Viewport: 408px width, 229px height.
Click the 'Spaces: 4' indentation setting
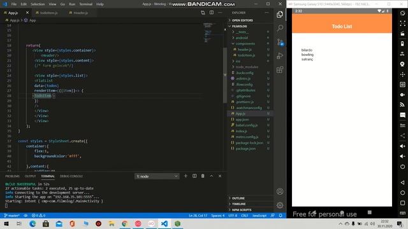(218, 216)
